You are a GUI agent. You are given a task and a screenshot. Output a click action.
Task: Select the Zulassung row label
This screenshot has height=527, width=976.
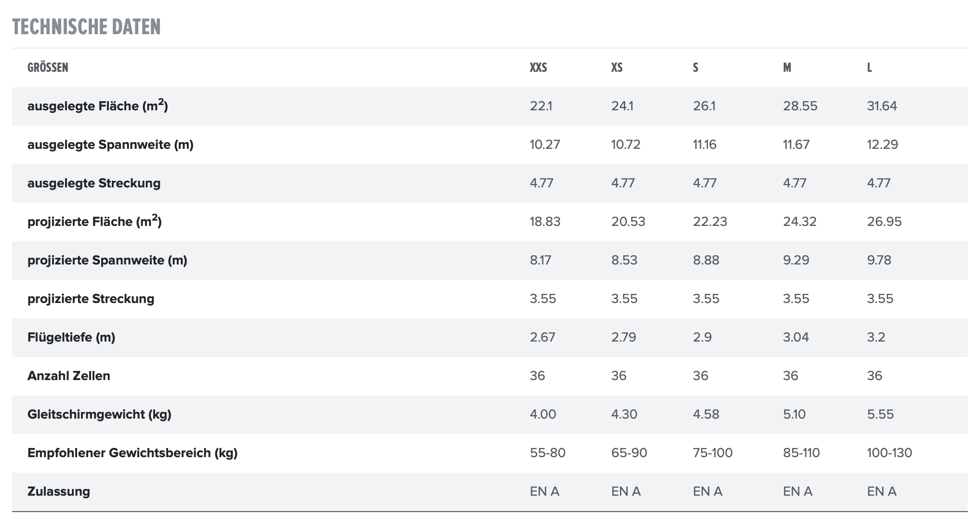point(59,491)
